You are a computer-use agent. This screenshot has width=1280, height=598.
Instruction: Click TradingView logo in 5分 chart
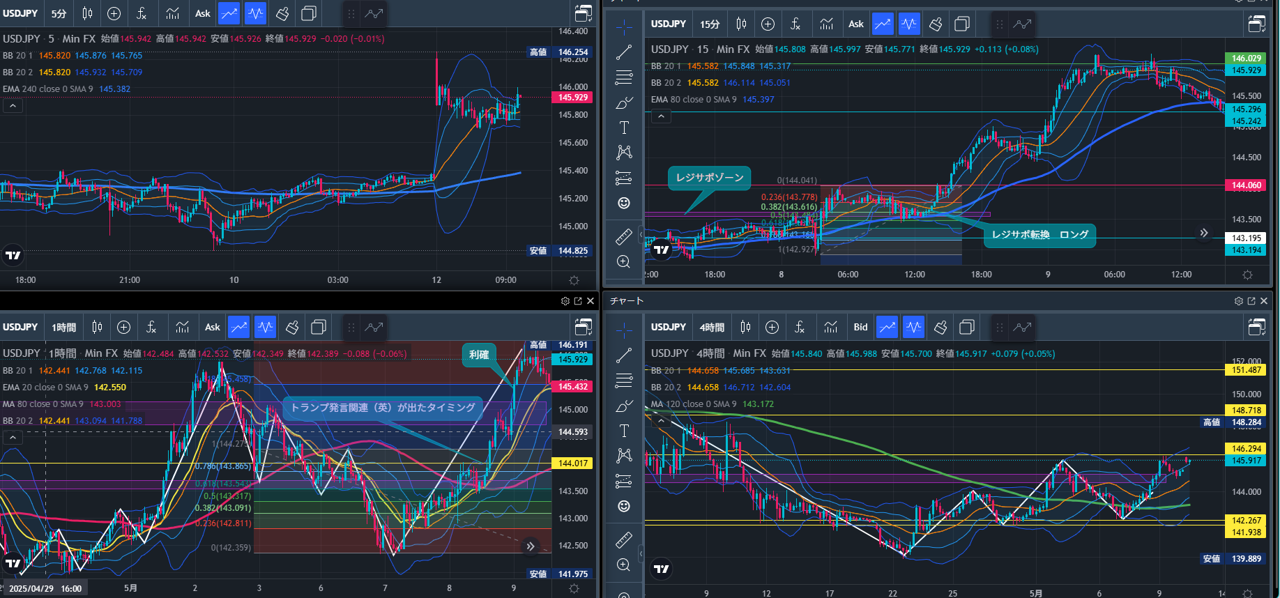pyautogui.click(x=13, y=255)
